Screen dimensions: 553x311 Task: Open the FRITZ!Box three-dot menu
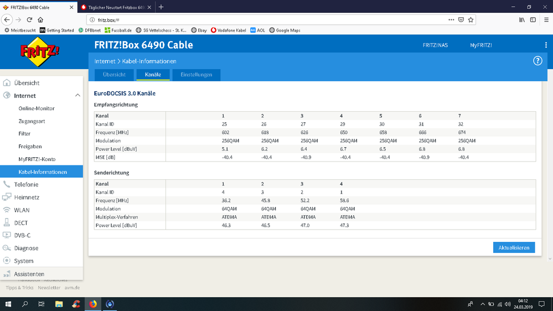[546, 45]
